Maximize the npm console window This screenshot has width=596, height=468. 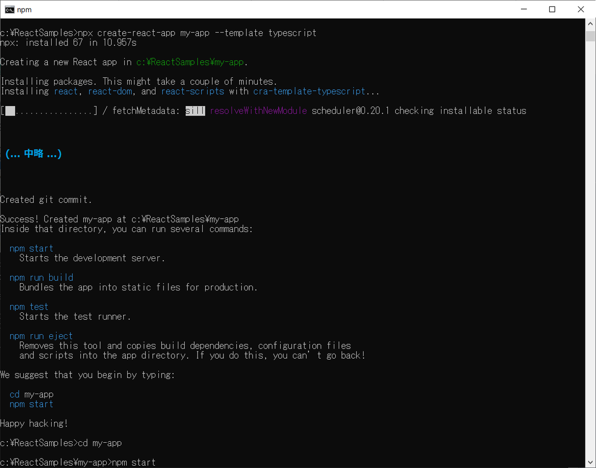(552, 9)
